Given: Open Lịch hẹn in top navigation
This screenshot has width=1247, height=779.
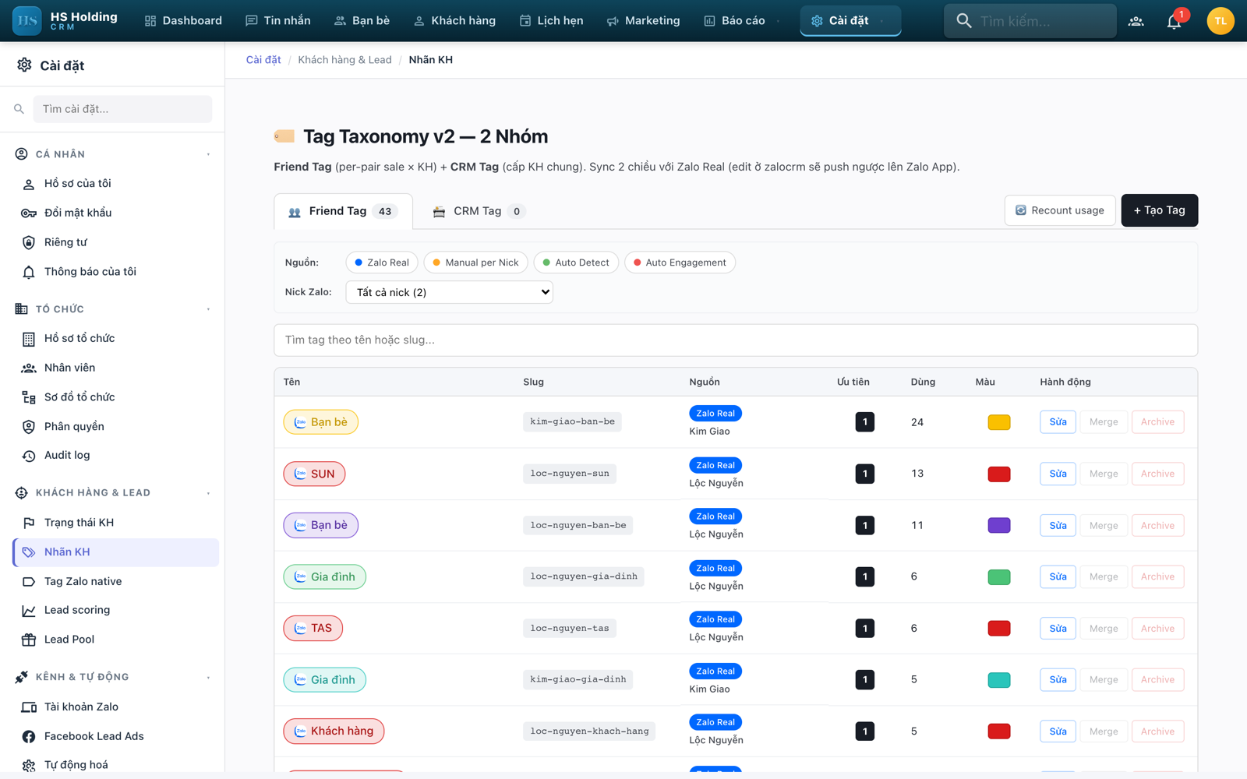Looking at the screenshot, I should 551,21.
